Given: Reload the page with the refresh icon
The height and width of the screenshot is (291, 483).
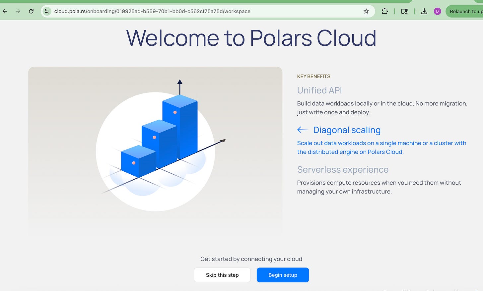Looking at the screenshot, I should (x=31, y=11).
